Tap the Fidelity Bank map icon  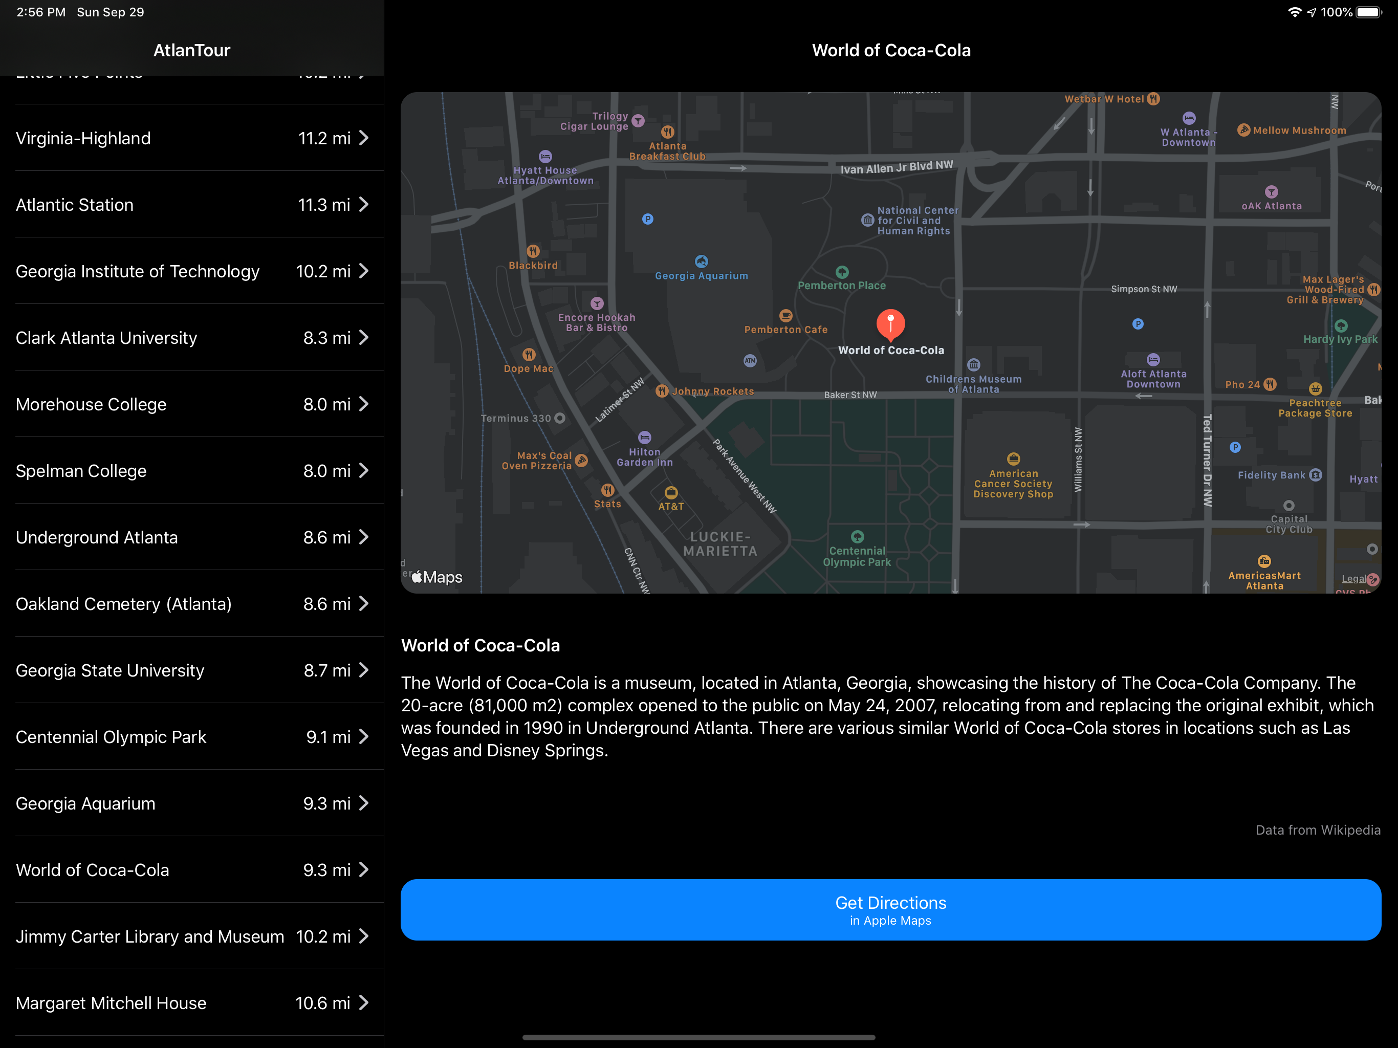tap(1316, 475)
